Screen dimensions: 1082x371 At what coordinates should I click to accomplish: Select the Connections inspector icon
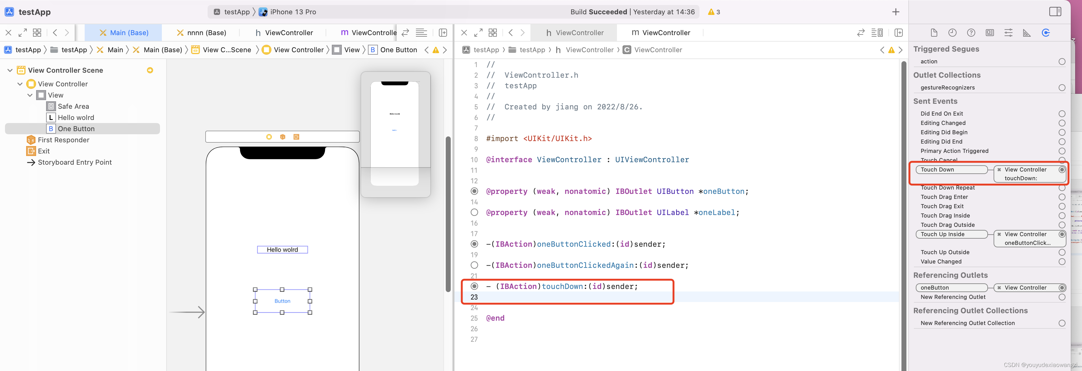[x=1046, y=33]
